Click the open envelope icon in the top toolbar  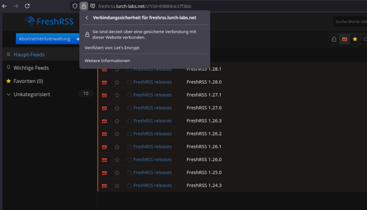pyautogui.click(x=334, y=39)
